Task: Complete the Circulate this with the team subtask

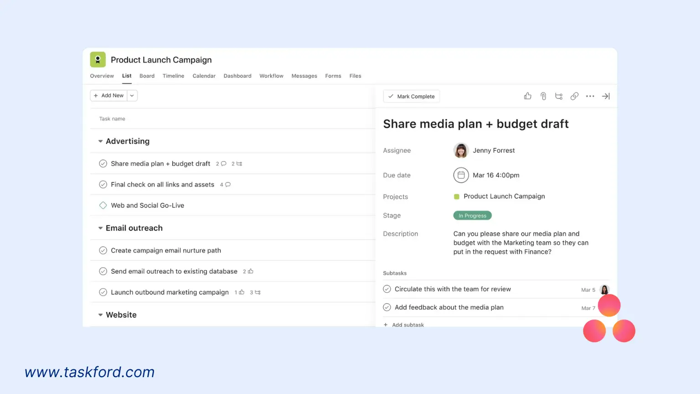Action: coord(387,289)
